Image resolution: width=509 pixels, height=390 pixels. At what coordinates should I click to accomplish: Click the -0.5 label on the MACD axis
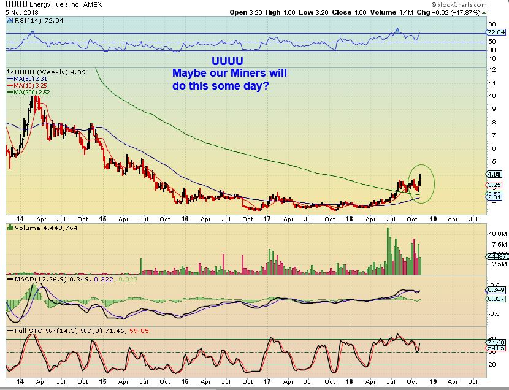pyautogui.click(x=494, y=314)
